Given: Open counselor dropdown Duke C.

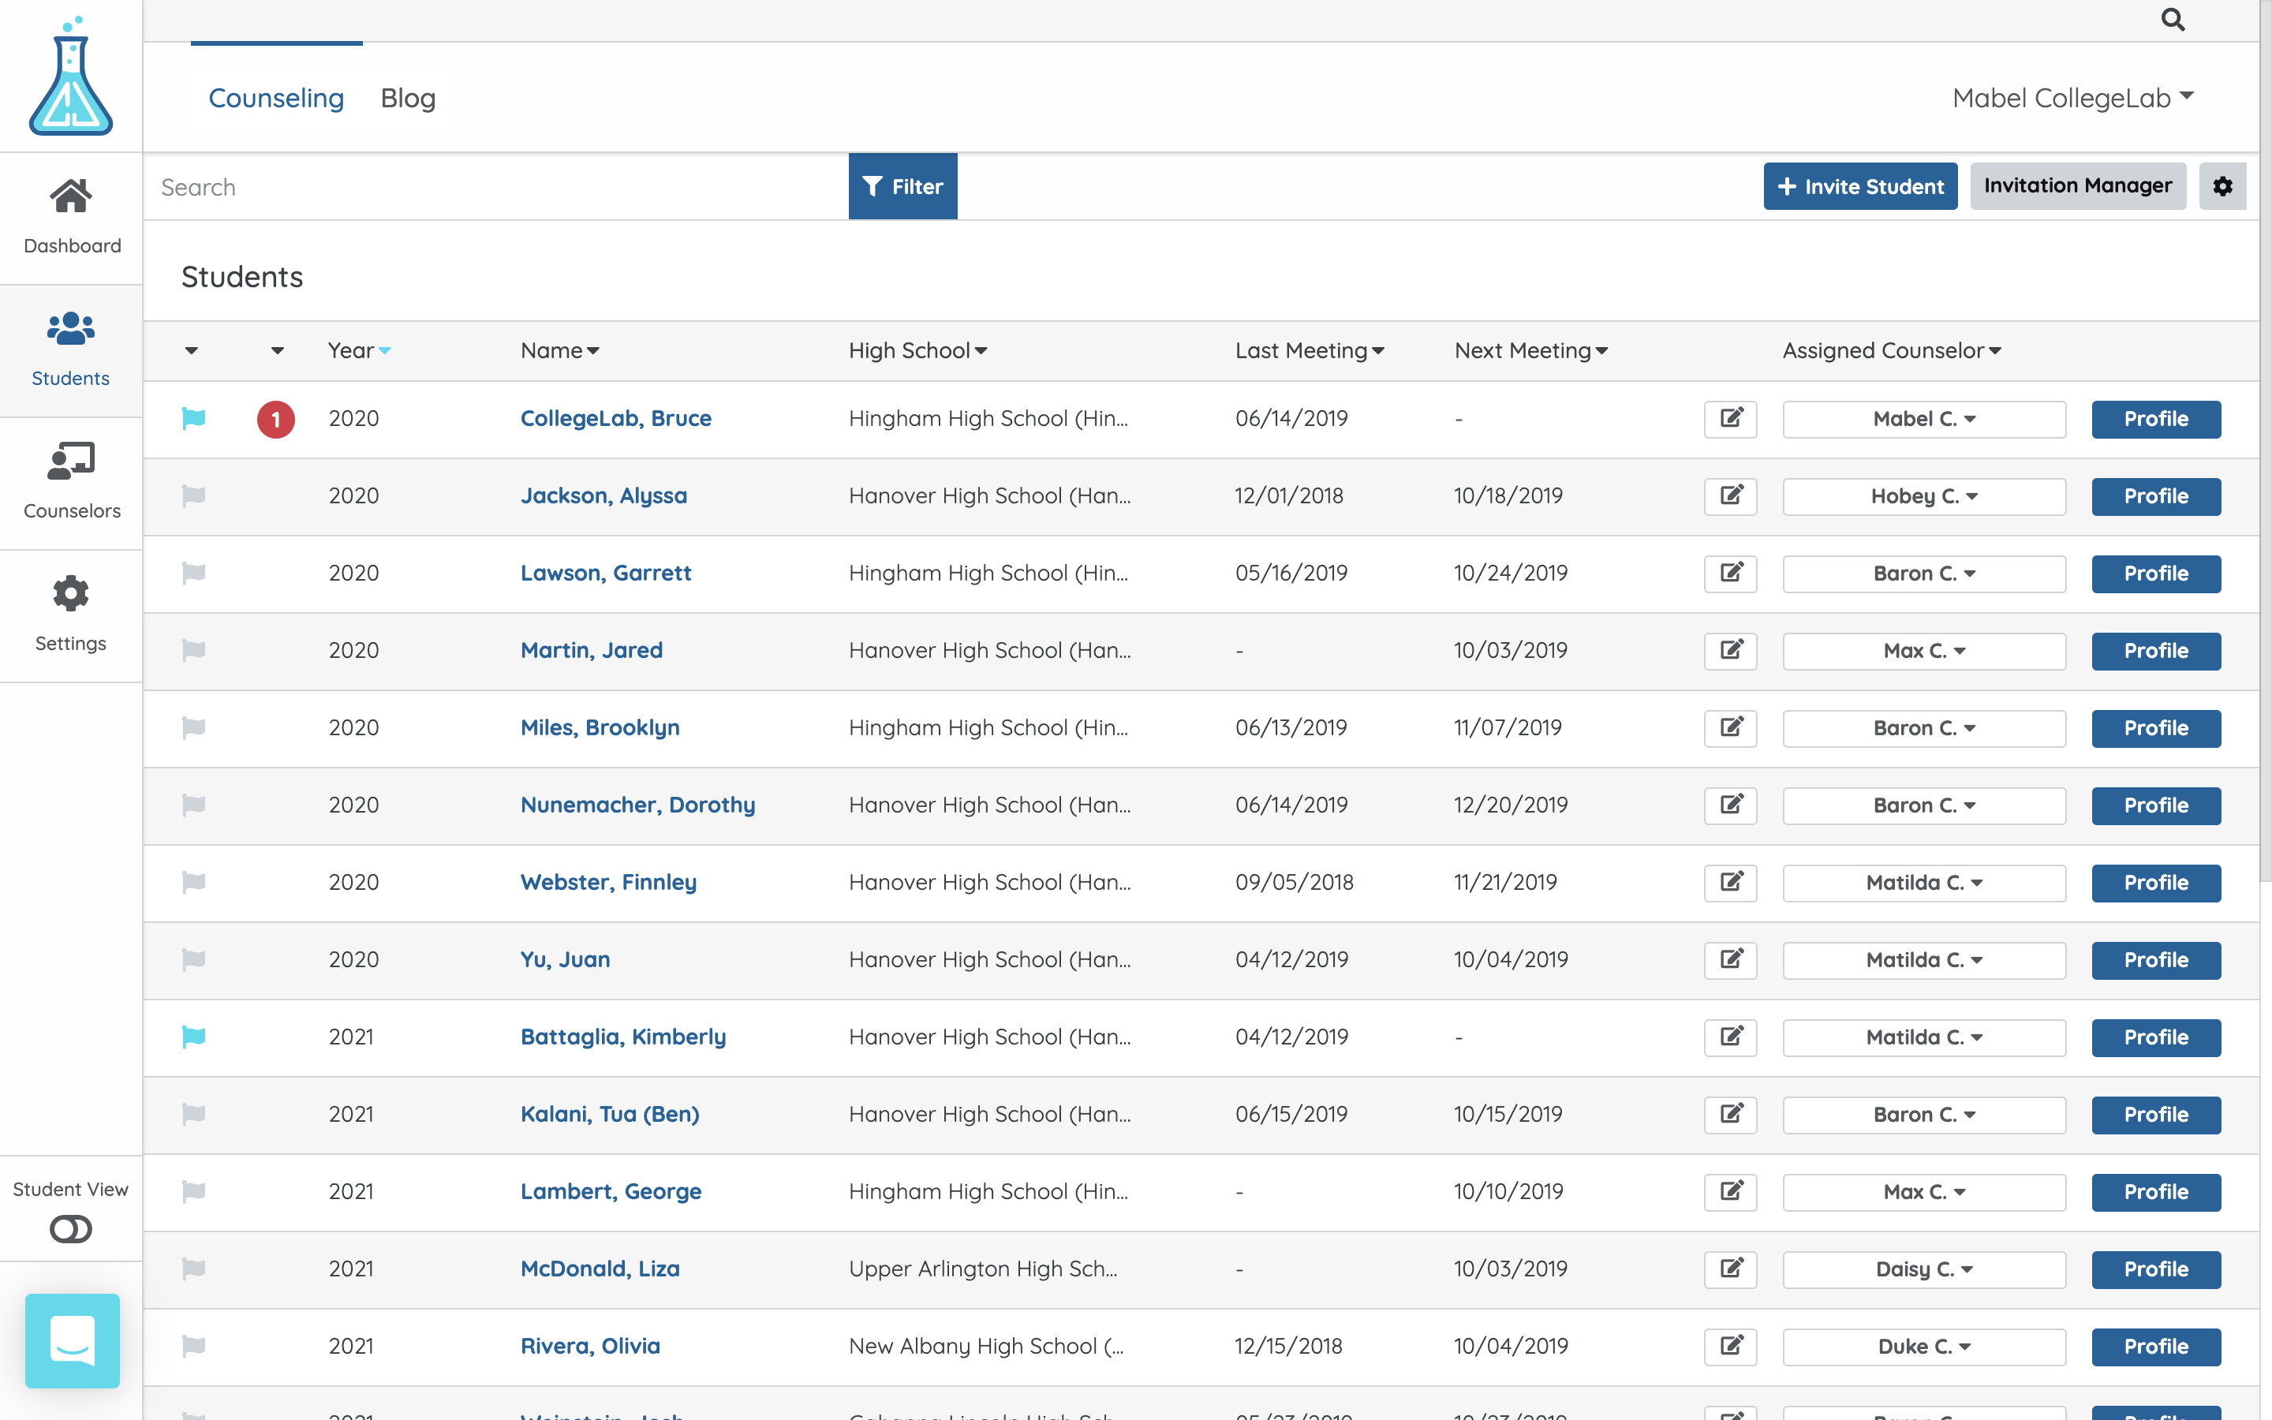Looking at the screenshot, I should [1923, 1347].
